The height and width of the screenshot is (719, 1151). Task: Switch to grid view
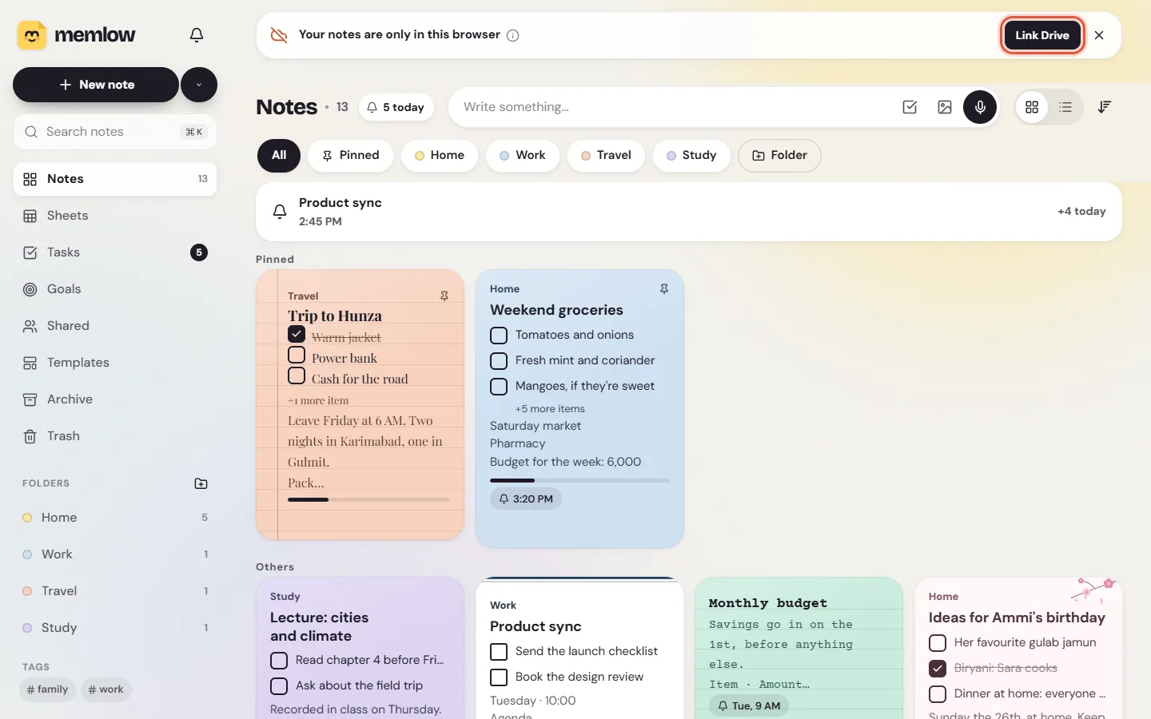1032,107
